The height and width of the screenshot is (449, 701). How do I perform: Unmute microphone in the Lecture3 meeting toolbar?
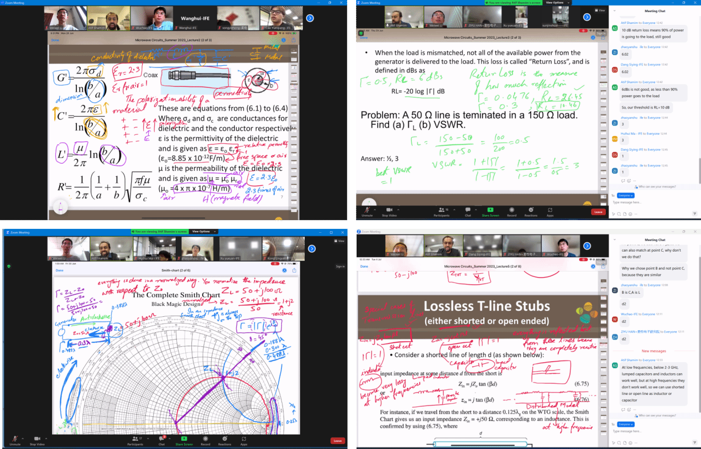click(x=367, y=211)
